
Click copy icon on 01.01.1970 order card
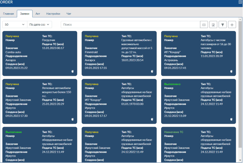coord(152,119)
